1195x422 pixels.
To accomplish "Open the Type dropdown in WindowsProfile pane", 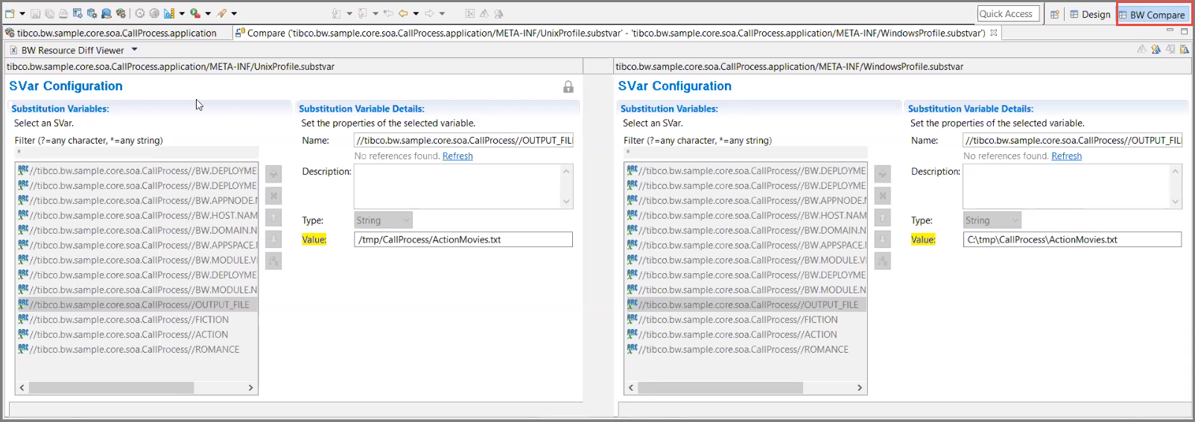I will click(x=992, y=220).
